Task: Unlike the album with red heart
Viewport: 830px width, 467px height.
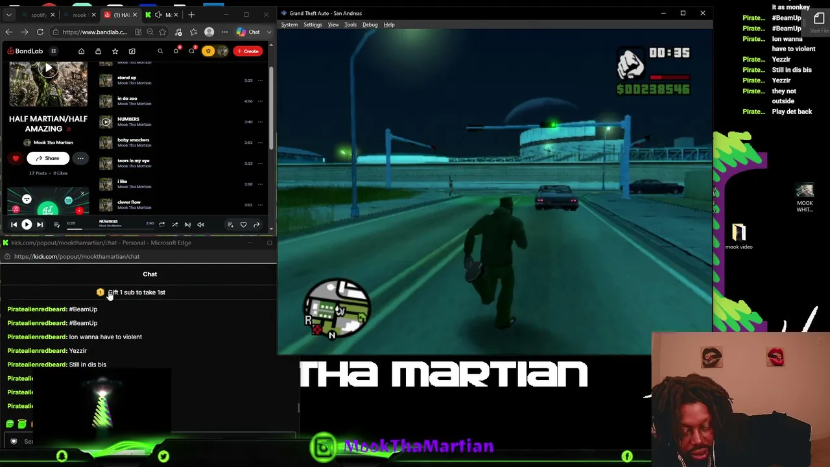Action: point(16,158)
